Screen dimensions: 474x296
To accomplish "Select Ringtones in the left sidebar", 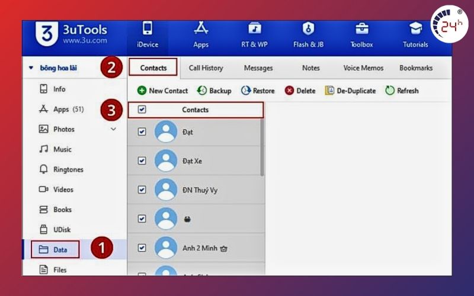I will [68, 169].
